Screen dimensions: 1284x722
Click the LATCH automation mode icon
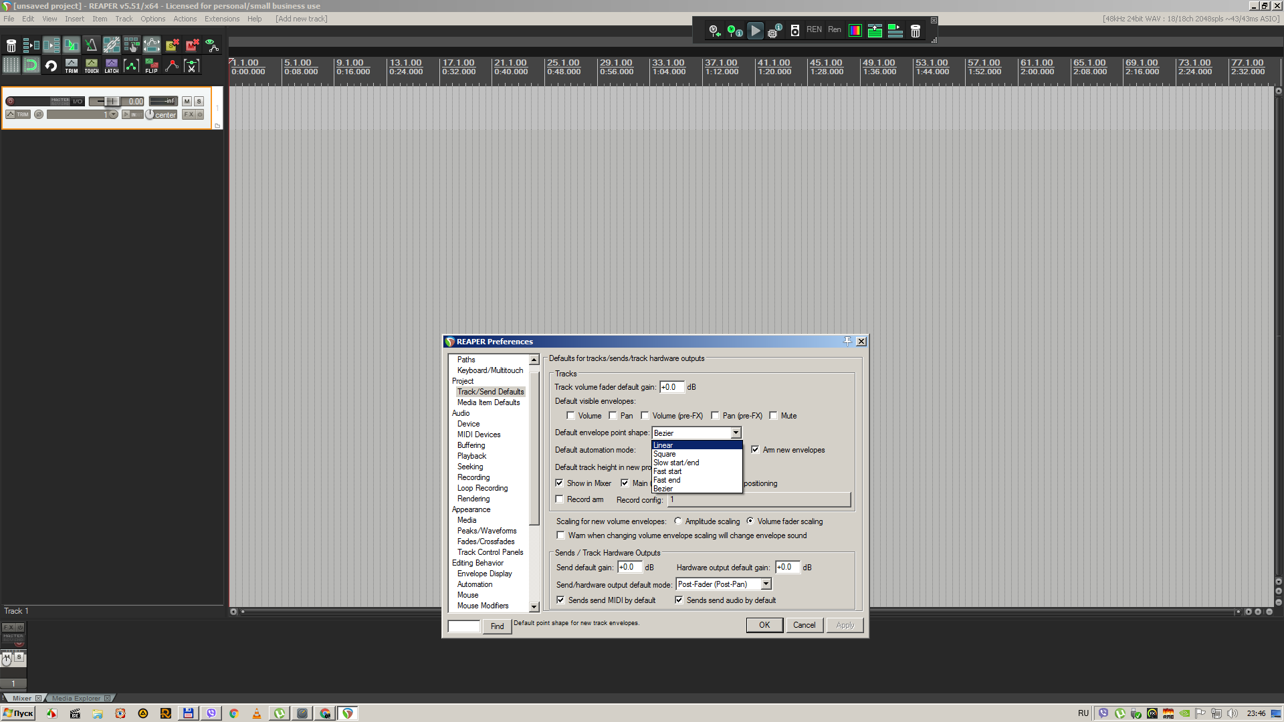[x=112, y=66]
